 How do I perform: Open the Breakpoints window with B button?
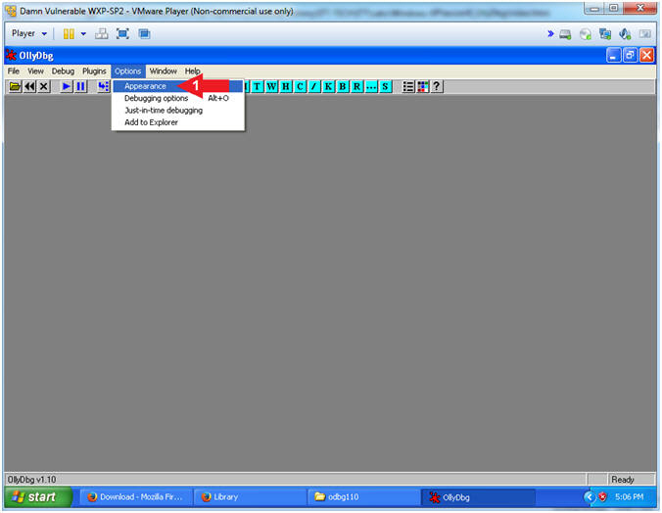(x=343, y=86)
